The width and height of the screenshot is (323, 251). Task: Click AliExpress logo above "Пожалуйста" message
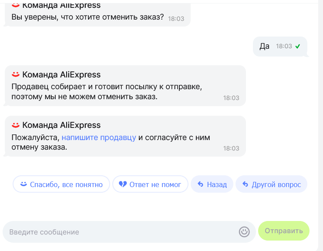pyautogui.click(x=16, y=125)
